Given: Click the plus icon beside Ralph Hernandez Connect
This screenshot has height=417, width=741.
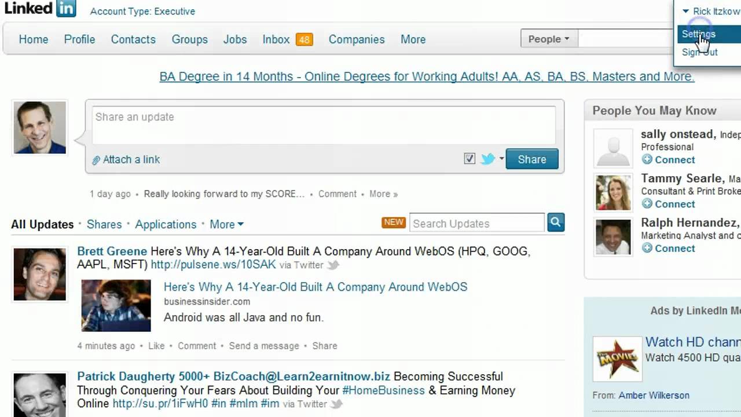Looking at the screenshot, I should (647, 248).
